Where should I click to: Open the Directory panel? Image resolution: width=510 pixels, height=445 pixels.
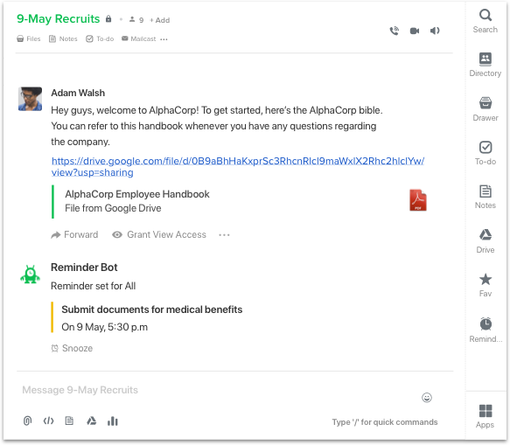click(485, 65)
